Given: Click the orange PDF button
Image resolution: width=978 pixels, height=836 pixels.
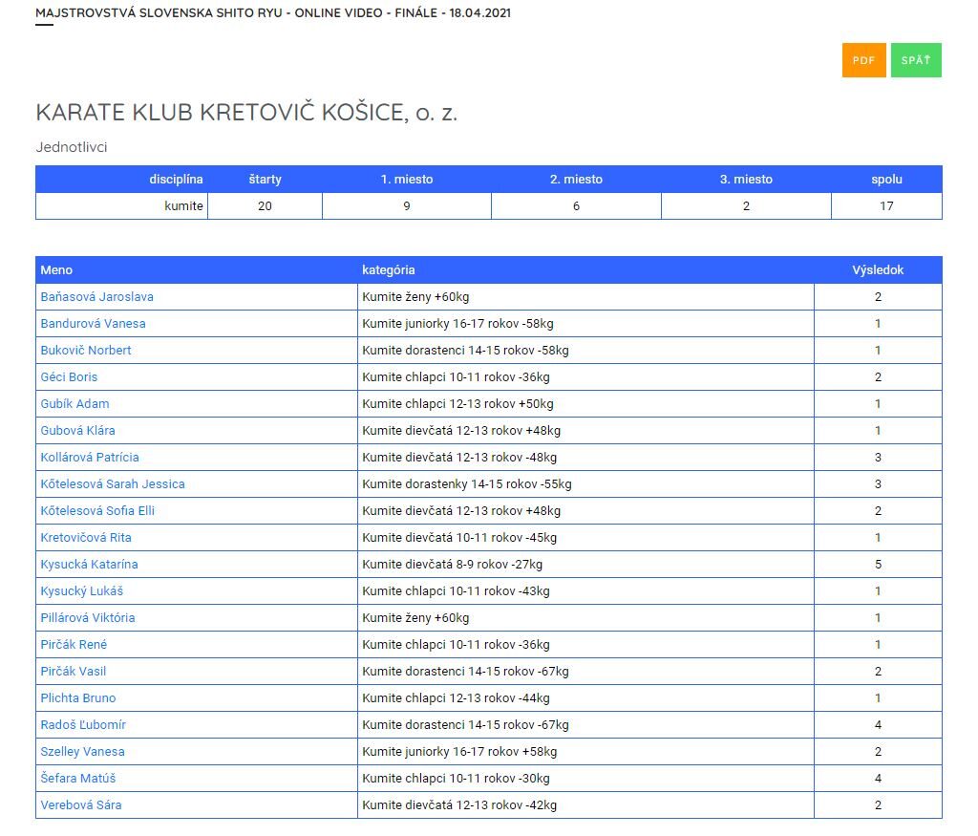Looking at the screenshot, I should coord(863,60).
